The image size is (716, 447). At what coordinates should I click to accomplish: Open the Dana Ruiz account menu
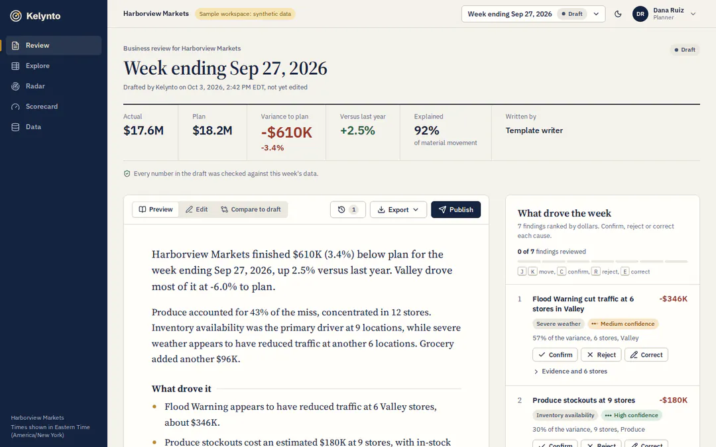coord(664,14)
